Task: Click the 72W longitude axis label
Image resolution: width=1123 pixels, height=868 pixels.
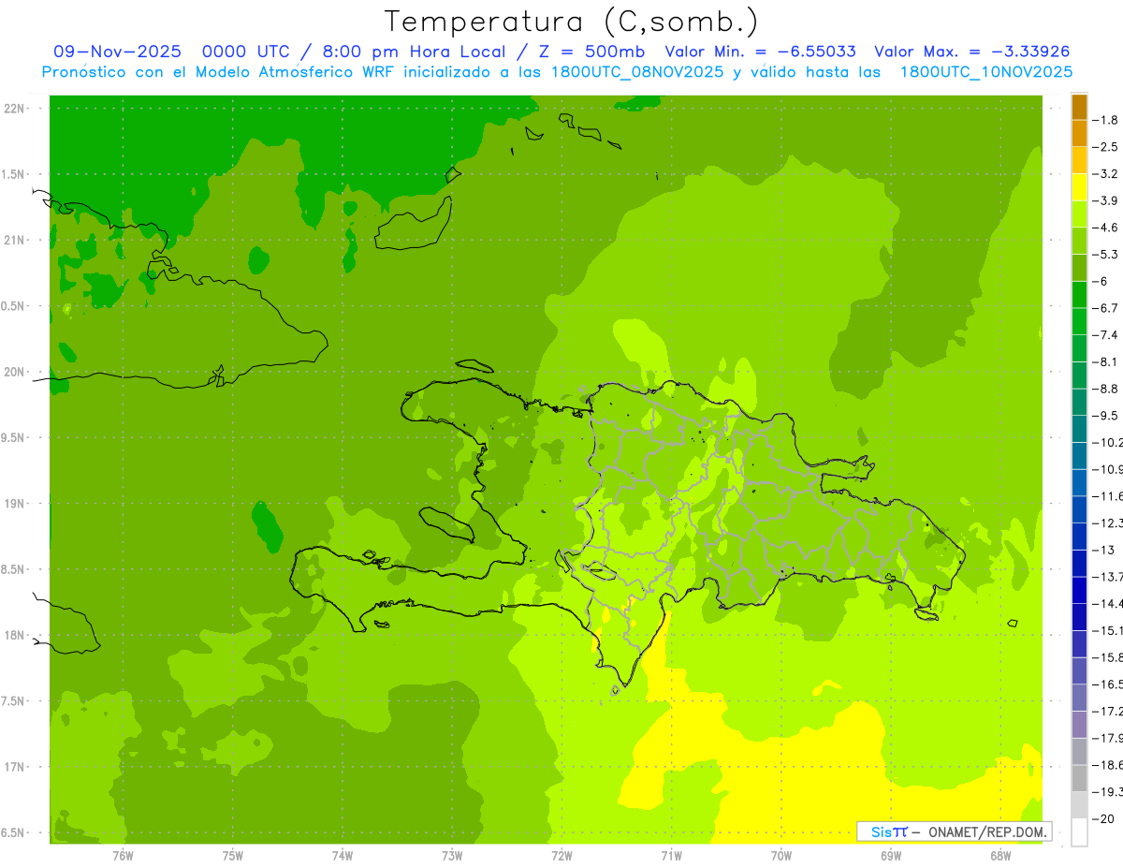Action: (561, 856)
